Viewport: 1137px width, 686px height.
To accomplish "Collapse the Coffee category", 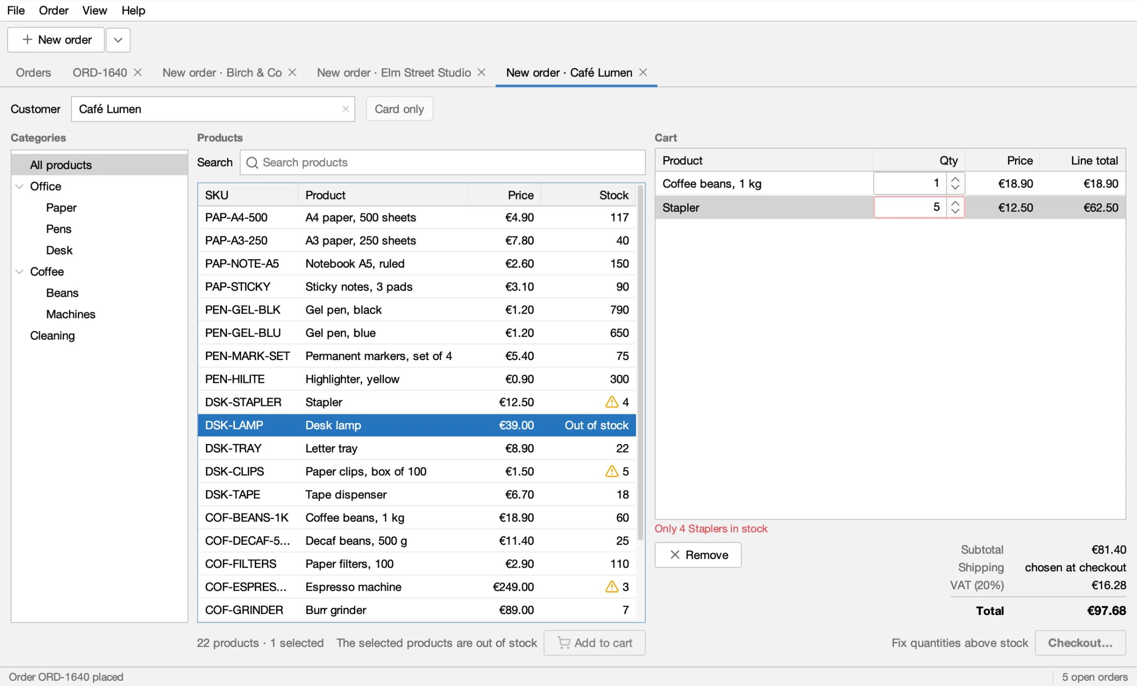I will click(19, 271).
